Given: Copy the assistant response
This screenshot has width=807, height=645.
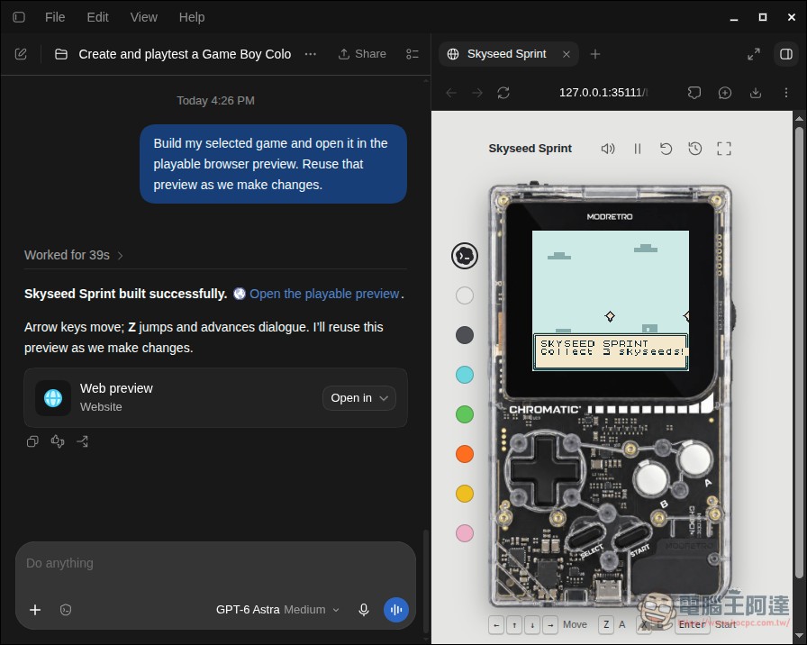Looking at the screenshot, I should [32, 441].
